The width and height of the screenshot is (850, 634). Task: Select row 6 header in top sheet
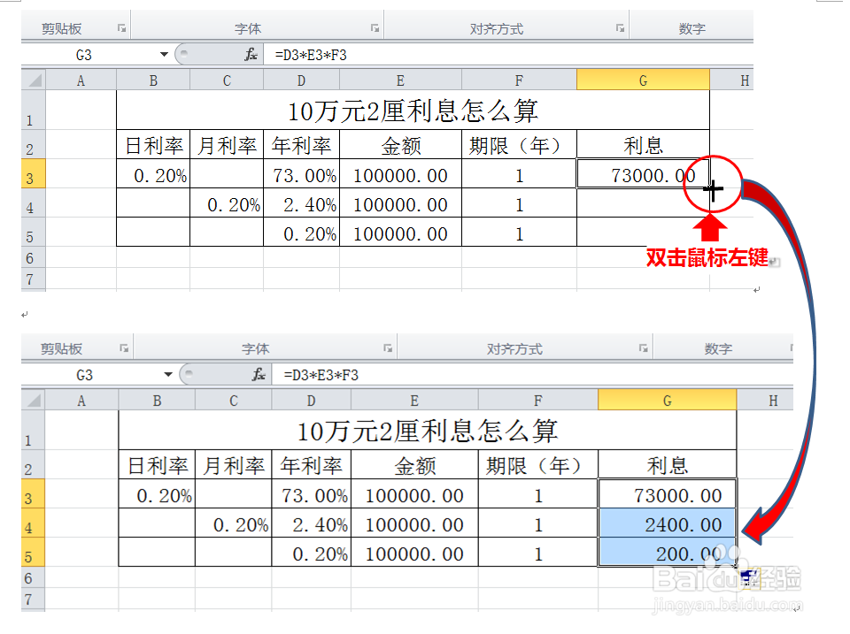tap(34, 257)
